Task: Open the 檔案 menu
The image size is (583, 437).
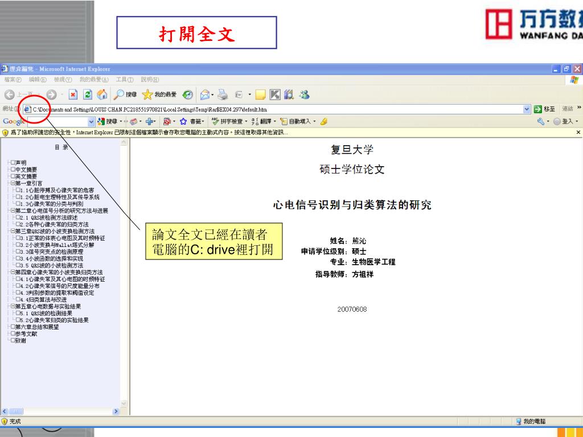Action: pyautogui.click(x=13, y=80)
